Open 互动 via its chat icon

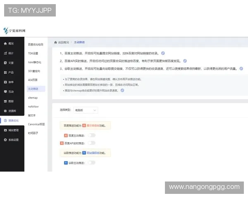point(5,92)
